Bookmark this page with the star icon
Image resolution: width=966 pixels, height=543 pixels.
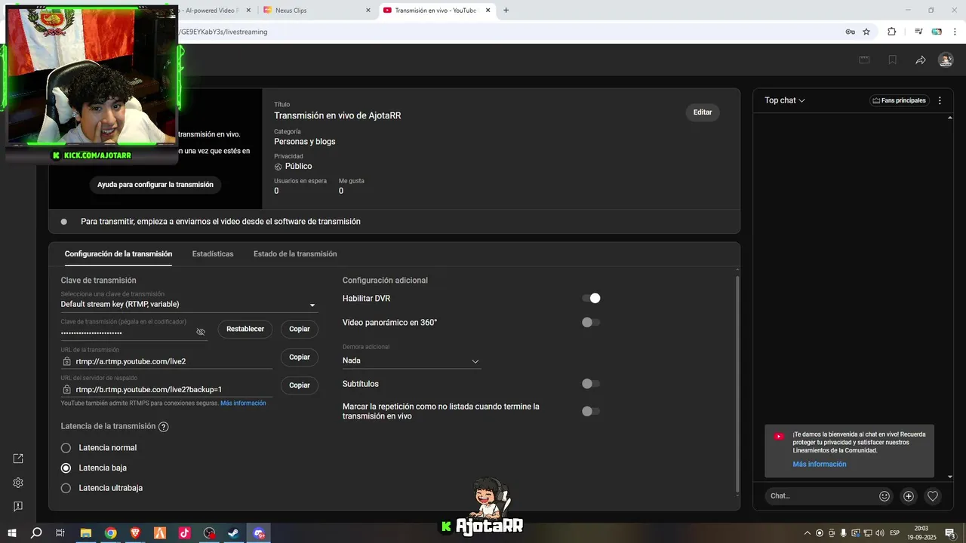[x=866, y=32]
